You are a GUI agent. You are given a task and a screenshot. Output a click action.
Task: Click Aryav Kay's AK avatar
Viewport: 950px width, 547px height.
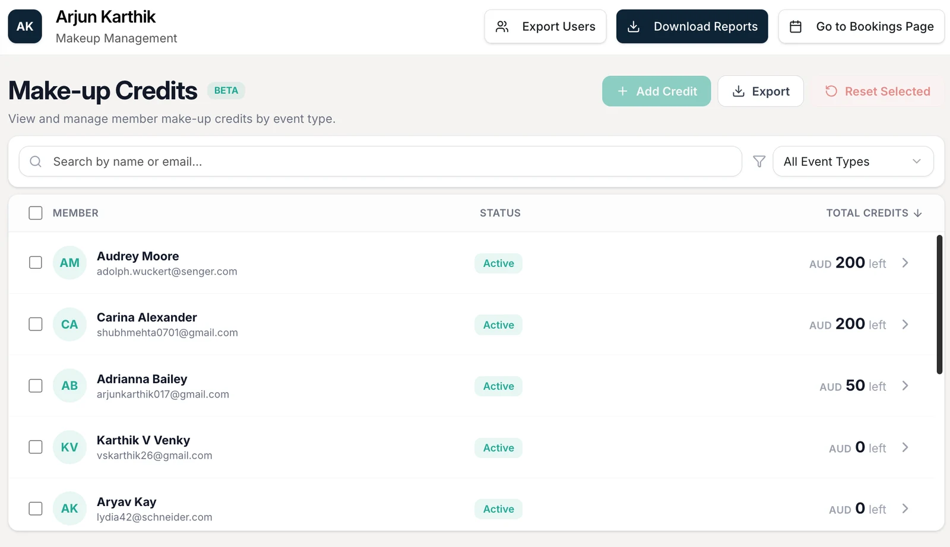point(69,508)
